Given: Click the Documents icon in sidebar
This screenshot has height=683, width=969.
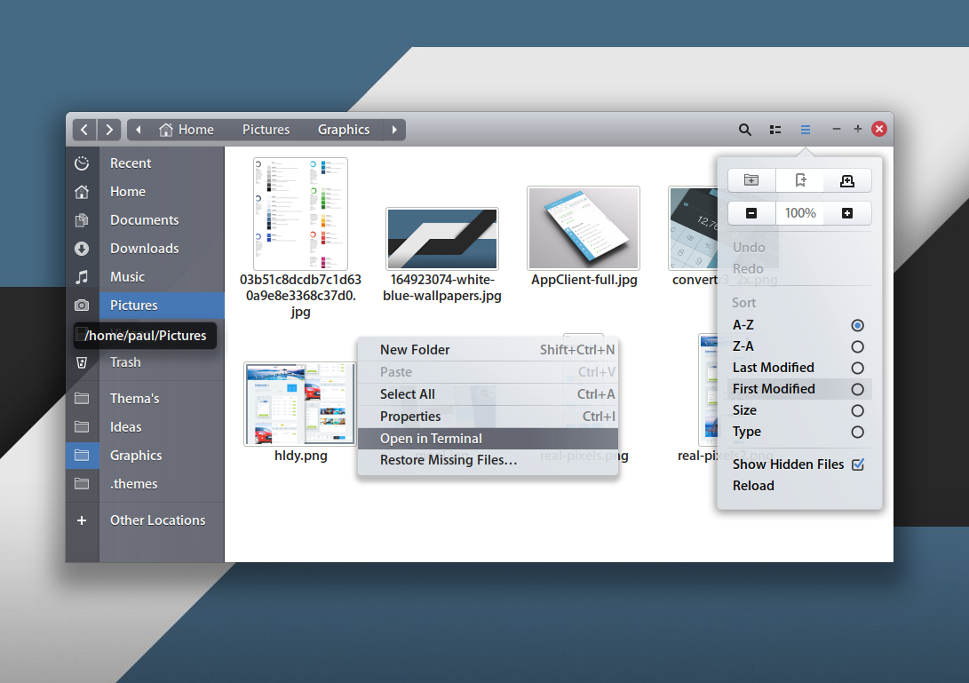Looking at the screenshot, I should 82,220.
